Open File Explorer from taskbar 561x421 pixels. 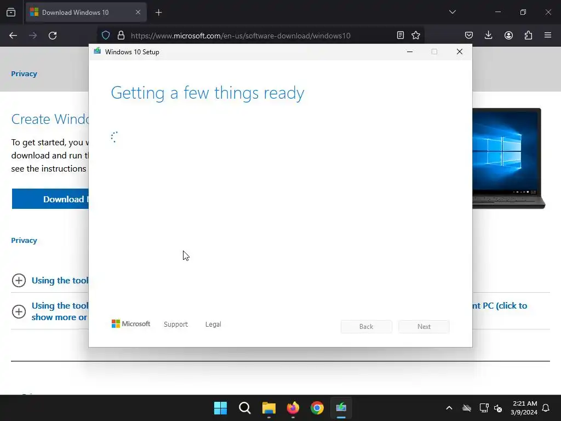tap(268, 408)
